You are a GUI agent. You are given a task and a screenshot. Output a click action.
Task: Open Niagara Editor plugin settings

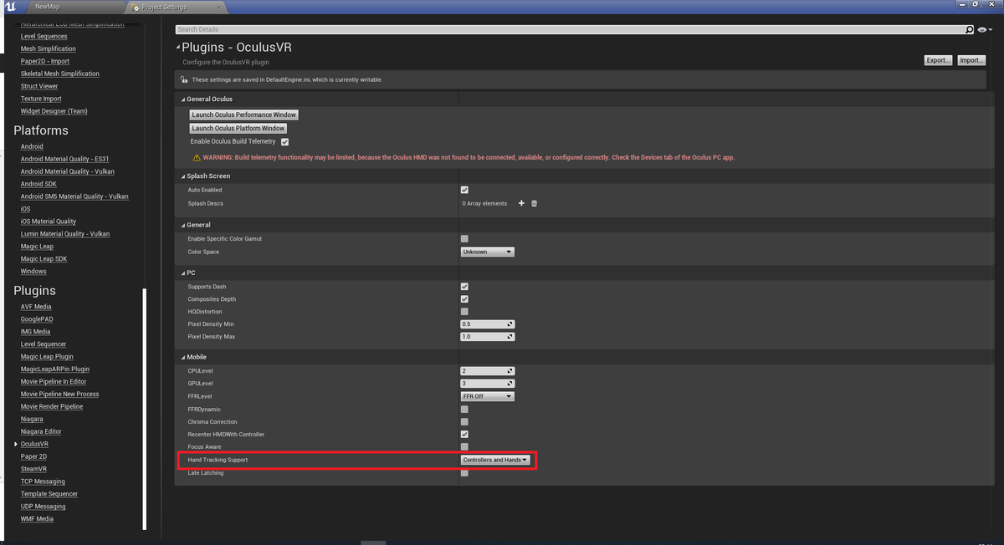tap(41, 431)
